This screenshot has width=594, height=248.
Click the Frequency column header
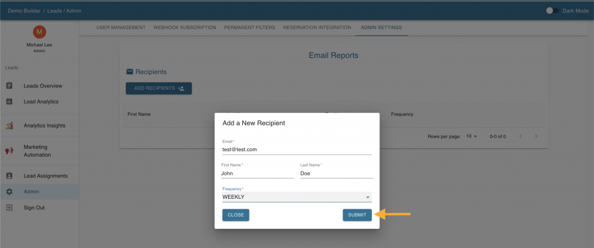click(x=402, y=114)
